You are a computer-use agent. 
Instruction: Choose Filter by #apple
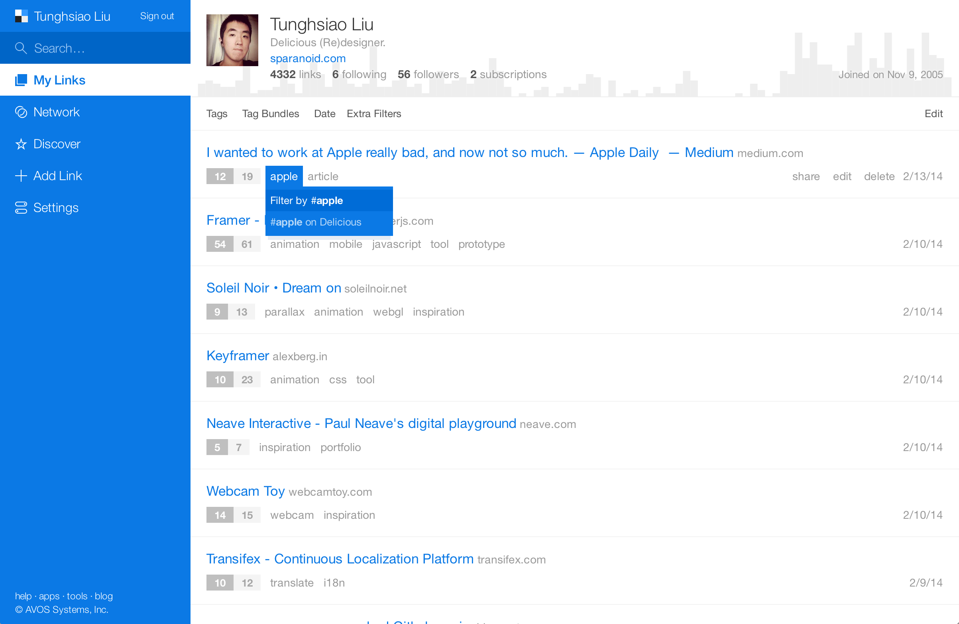(x=329, y=200)
